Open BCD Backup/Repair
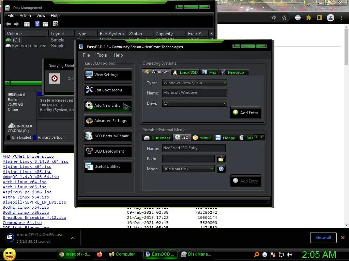The height and width of the screenshot is (261, 349). coord(108,136)
